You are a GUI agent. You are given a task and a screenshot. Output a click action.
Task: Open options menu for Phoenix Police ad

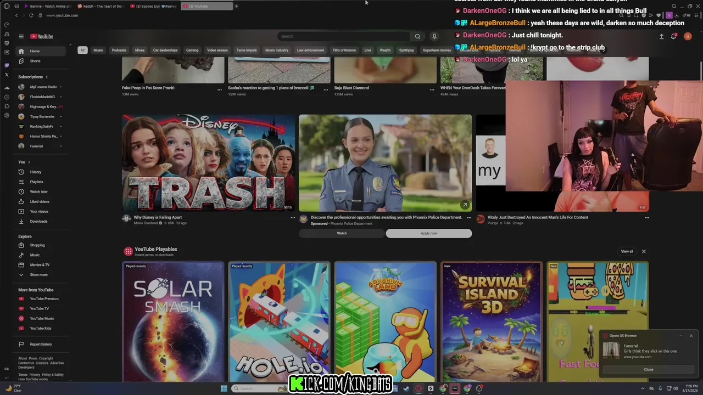(x=469, y=218)
